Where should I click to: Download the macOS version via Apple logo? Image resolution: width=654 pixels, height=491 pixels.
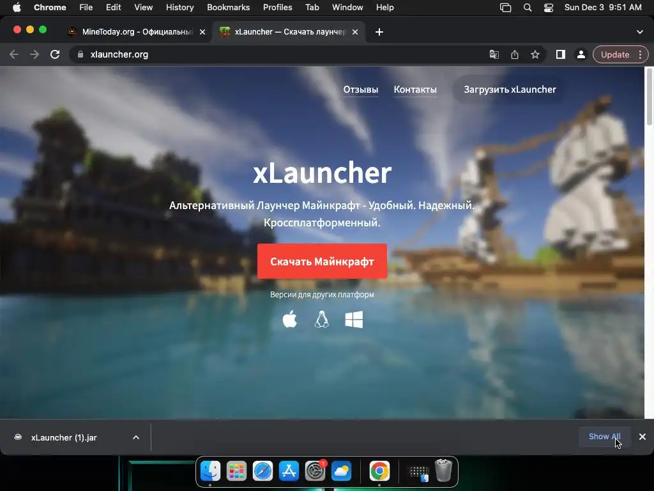pos(290,320)
